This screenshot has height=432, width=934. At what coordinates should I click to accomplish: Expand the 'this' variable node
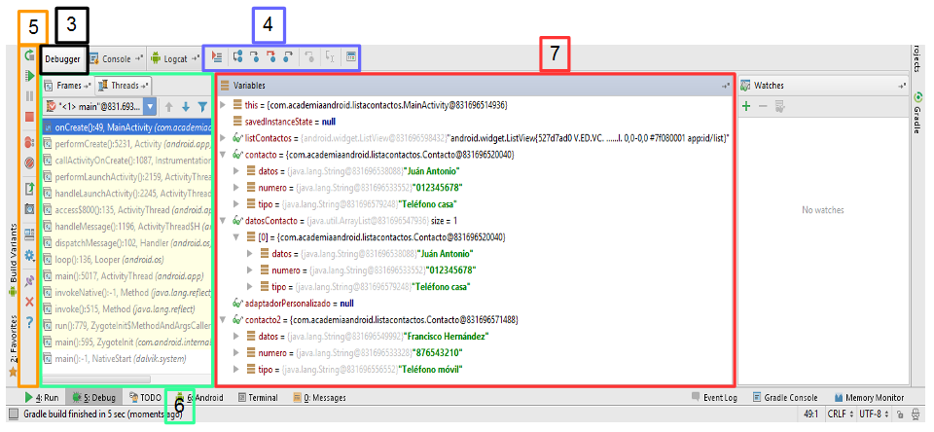(223, 105)
